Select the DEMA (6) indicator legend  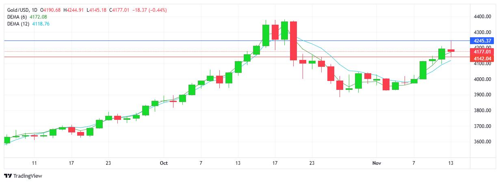coord(18,17)
